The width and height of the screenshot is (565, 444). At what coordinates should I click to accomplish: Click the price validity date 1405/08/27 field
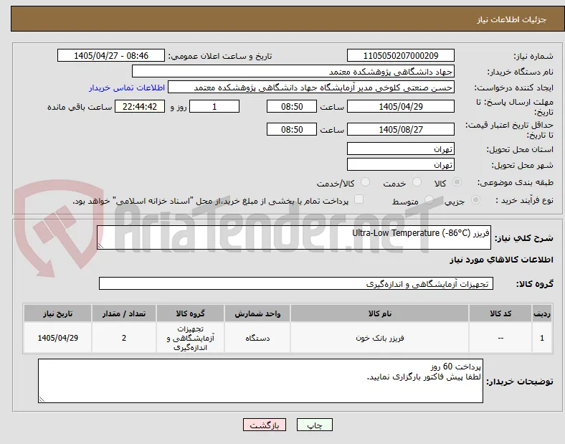coord(401,129)
